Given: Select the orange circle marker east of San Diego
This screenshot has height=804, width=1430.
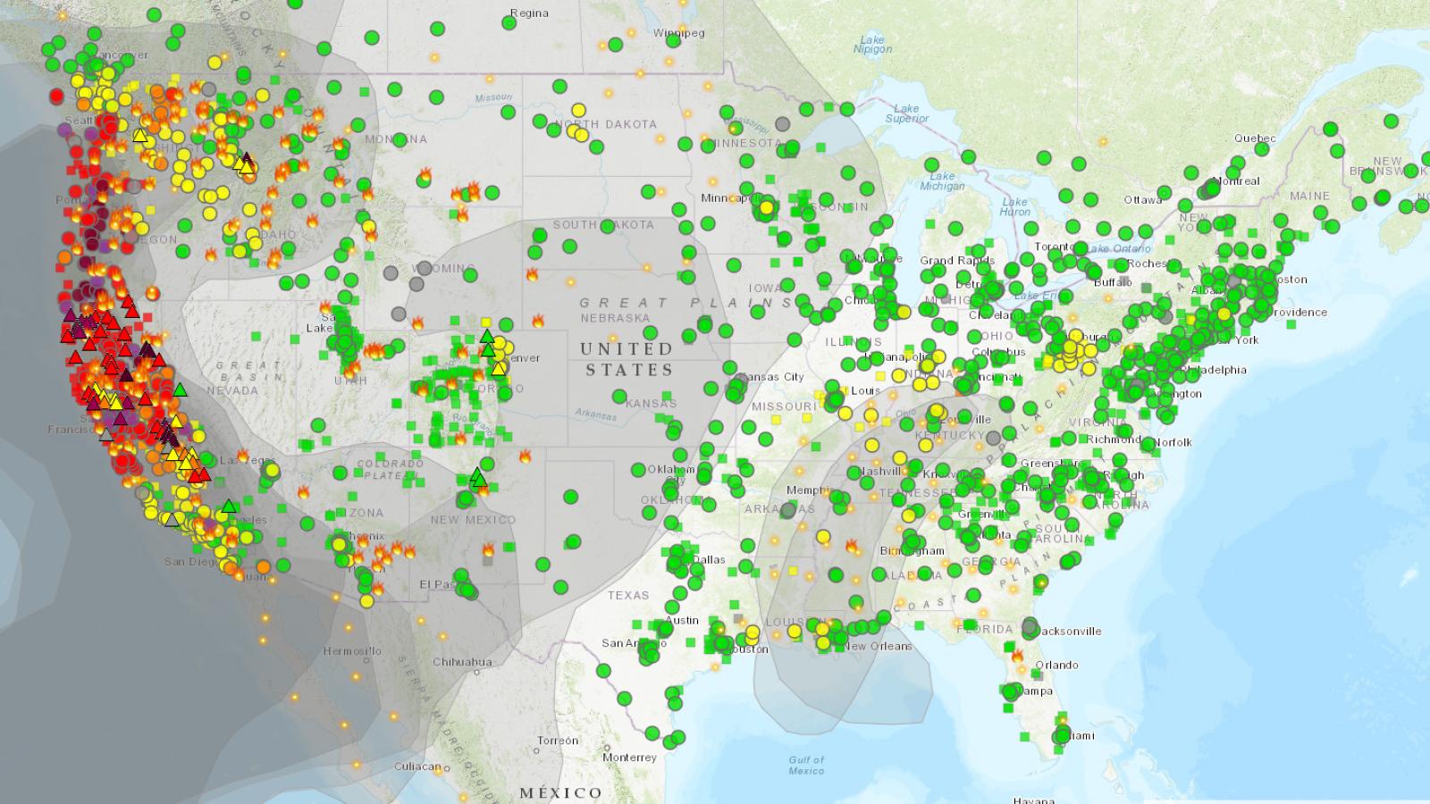Looking at the screenshot, I should click(x=264, y=566).
